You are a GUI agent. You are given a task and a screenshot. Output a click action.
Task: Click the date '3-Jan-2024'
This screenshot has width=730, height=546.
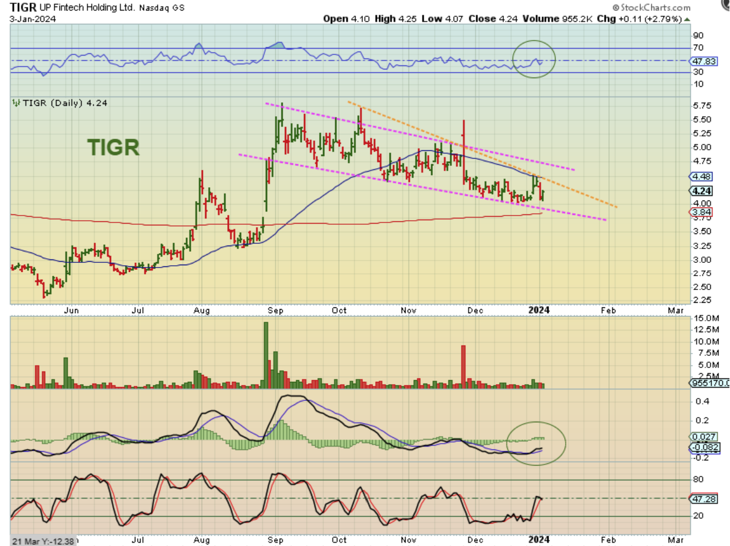click(x=34, y=18)
